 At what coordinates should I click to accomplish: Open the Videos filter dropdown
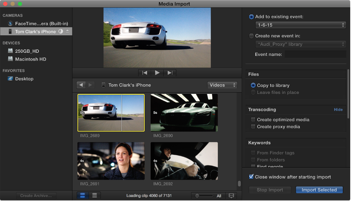[x=222, y=85]
